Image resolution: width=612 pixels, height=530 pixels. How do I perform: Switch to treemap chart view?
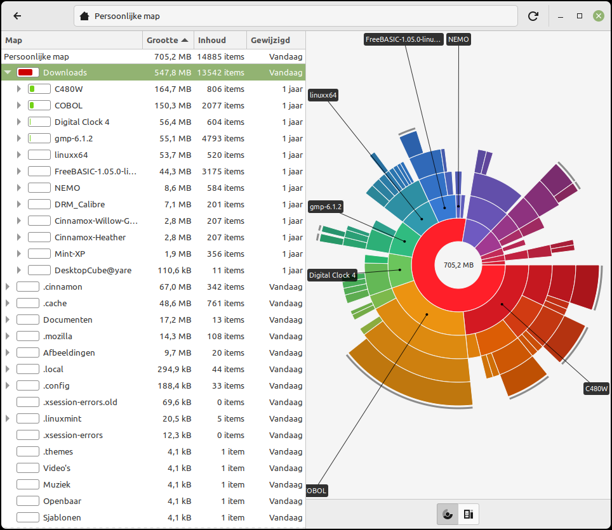tap(469, 514)
